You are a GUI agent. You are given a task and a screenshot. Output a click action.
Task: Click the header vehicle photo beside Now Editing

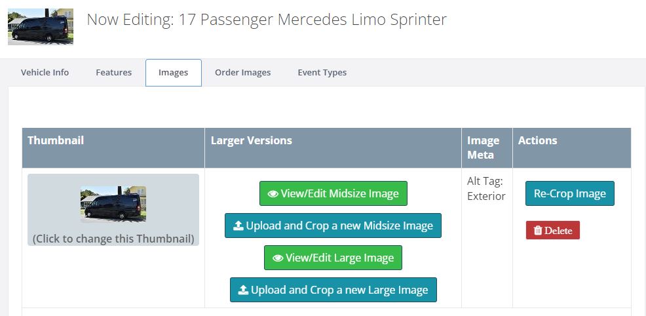41,26
